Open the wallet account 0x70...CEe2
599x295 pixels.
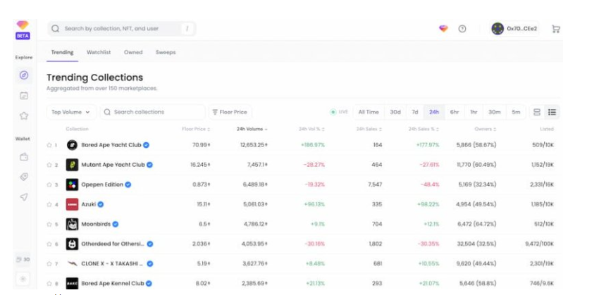[514, 29]
